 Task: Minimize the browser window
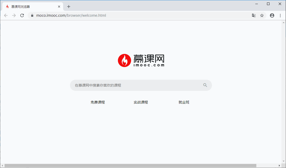256,4
